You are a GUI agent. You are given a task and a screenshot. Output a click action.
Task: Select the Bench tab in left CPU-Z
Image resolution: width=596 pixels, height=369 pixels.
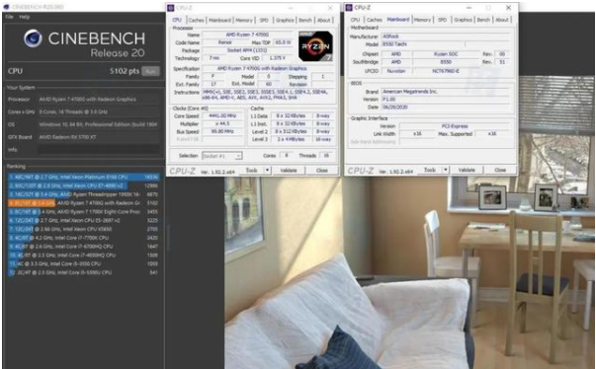point(305,20)
